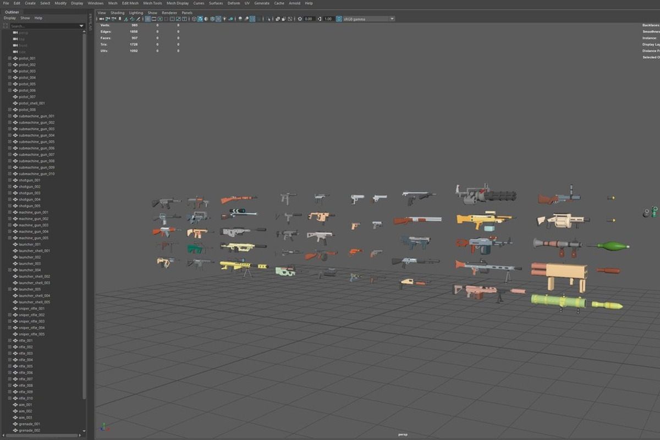Select the persp camera row
The width and height of the screenshot is (660, 440).
click(x=23, y=33)
